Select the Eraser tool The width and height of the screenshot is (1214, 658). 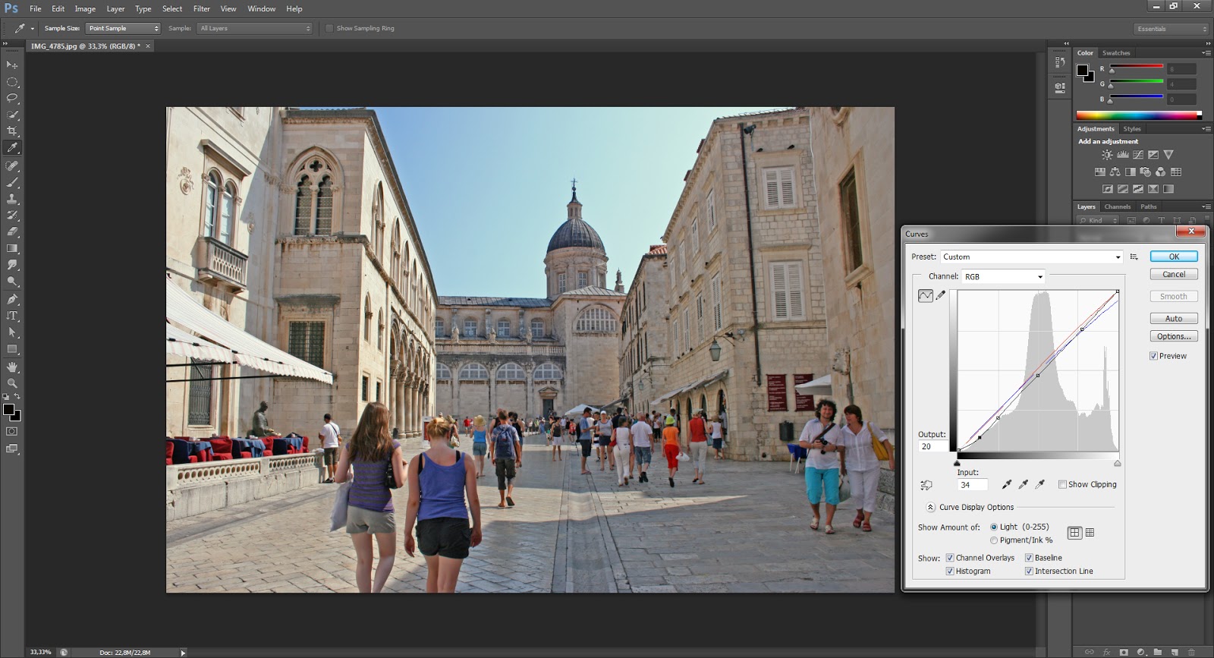coord(12,231)
